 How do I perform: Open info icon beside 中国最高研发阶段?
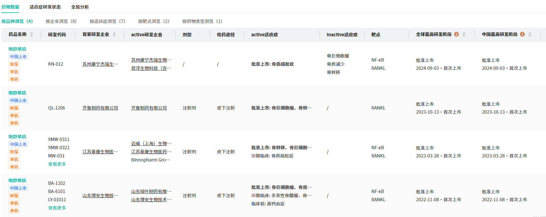coord(522,34)
